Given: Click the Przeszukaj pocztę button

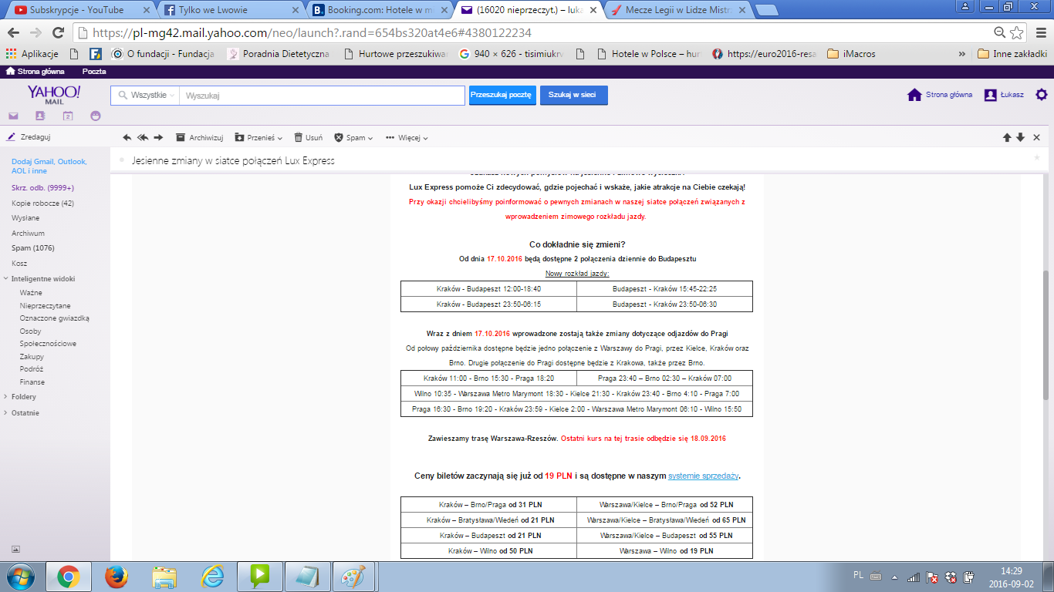Looking at the screenshot, I should coord(502,95).
